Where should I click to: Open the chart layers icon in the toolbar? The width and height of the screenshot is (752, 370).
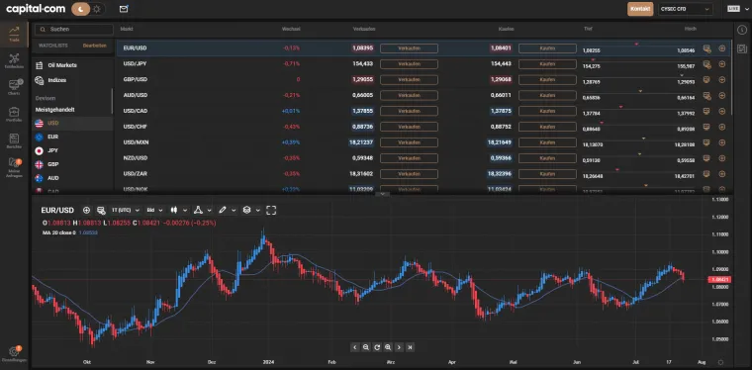(x=246, y=210)
